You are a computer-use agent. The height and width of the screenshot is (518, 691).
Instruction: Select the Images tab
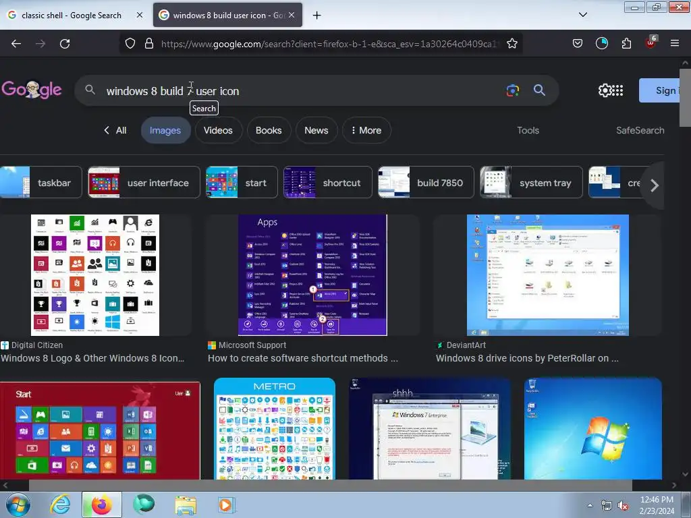coord(165,130)
